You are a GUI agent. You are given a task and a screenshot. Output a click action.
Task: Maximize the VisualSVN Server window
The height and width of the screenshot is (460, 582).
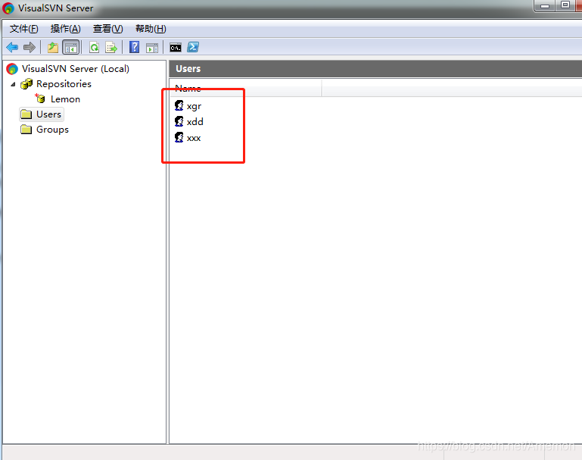[565, 5]
